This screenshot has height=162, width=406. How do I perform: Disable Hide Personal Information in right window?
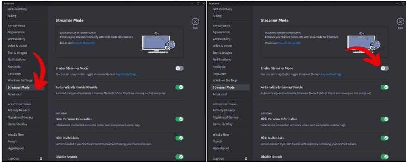pyautogui.click(x=384, y=119)
